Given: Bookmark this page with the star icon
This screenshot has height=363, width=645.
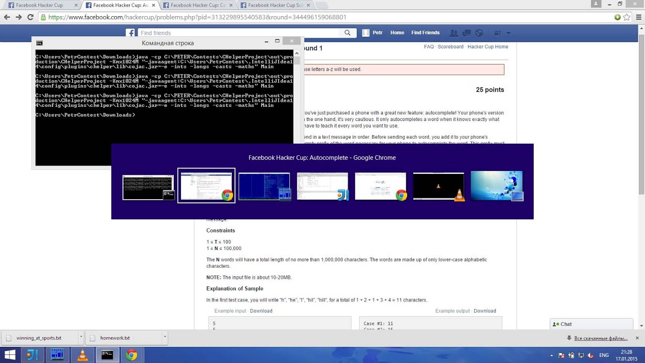Looking at the screenshot, I should (626, 17).
